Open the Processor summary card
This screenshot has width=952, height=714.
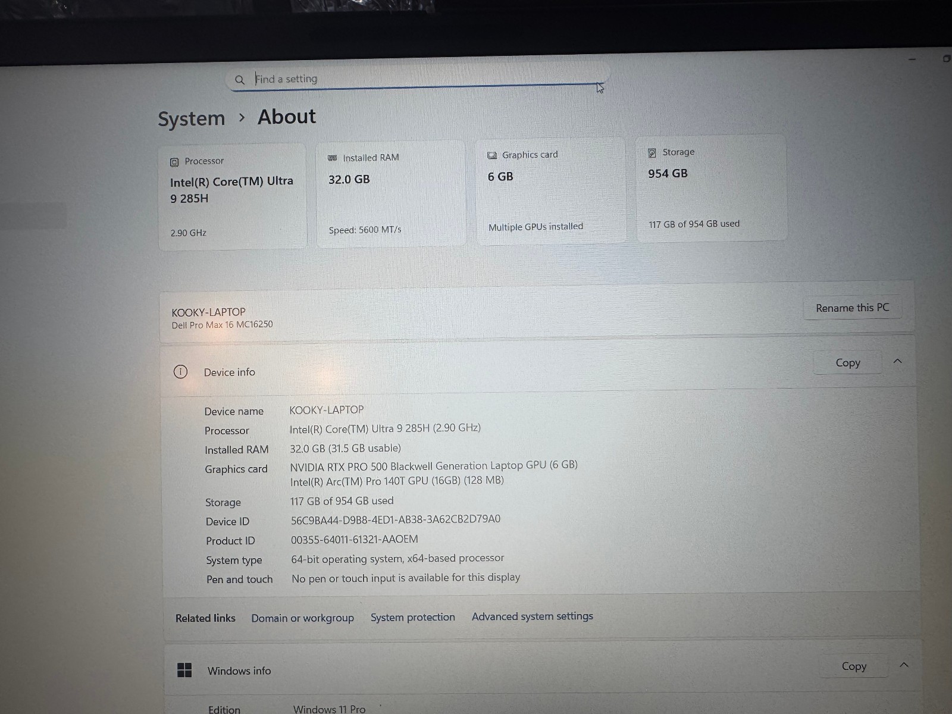(x=233, y=197)
